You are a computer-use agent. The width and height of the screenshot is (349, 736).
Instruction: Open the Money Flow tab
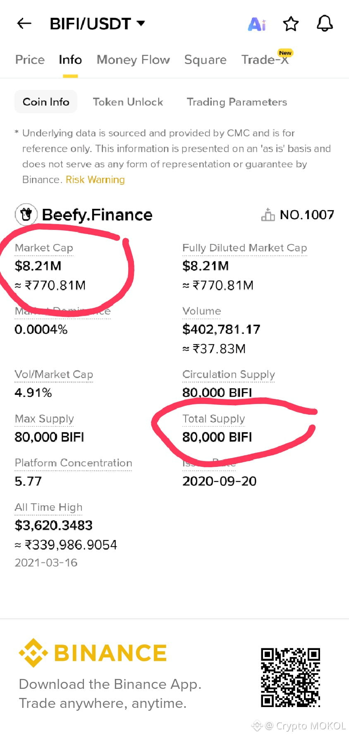133,60
